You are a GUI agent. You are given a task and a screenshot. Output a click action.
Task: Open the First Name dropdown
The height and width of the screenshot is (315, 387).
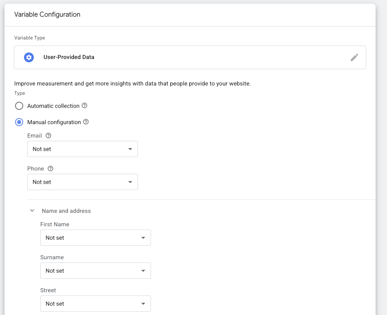(x=96, y=238)
